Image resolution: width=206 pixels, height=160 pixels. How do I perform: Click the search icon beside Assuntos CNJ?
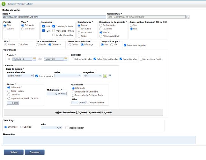pos(188,17)
